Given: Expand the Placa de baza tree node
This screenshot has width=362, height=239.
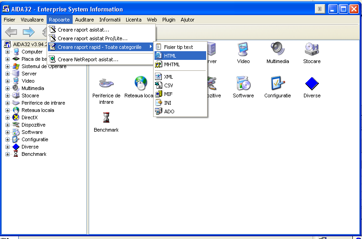Looking at the screenshot, I should click(8, 59).
